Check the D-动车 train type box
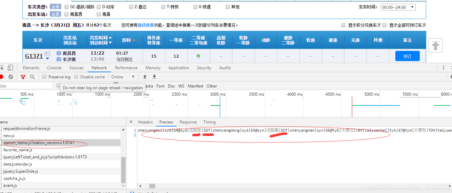This screenshot has width=452, height=193. tap(99, 7)
